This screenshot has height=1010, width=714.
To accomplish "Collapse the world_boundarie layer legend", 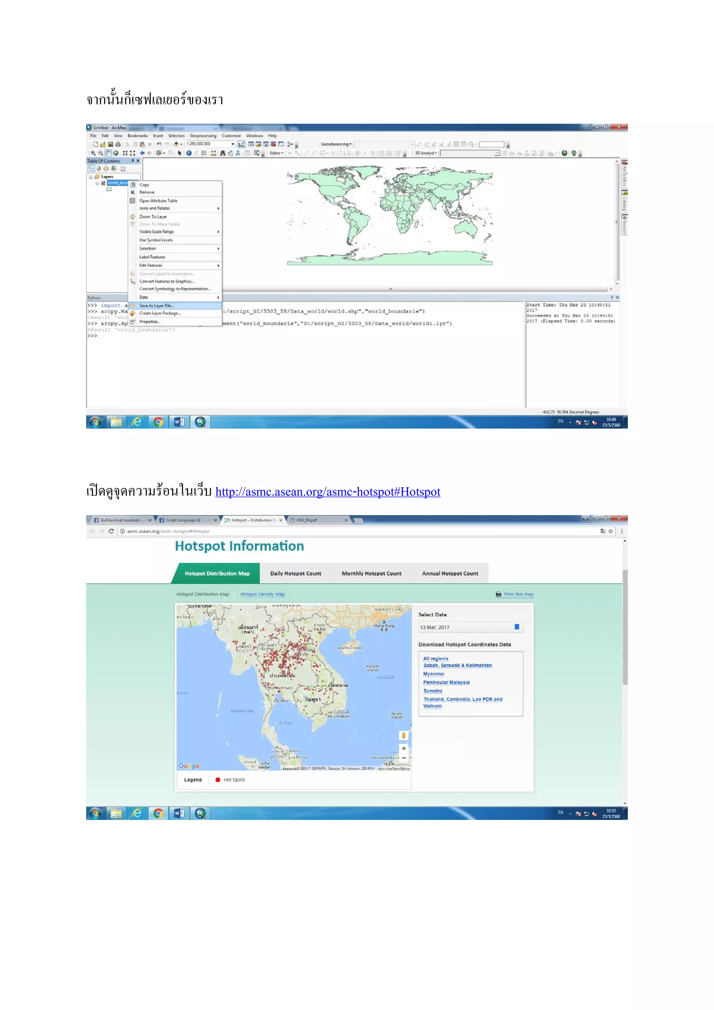I will (97, 183).
